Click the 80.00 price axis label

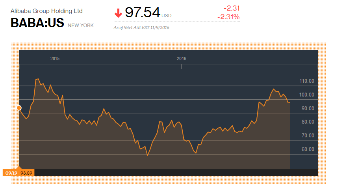tap(308, 122)
